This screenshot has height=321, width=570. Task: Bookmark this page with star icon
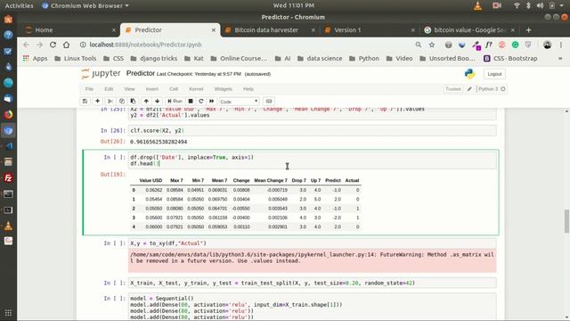click(432, 45)
